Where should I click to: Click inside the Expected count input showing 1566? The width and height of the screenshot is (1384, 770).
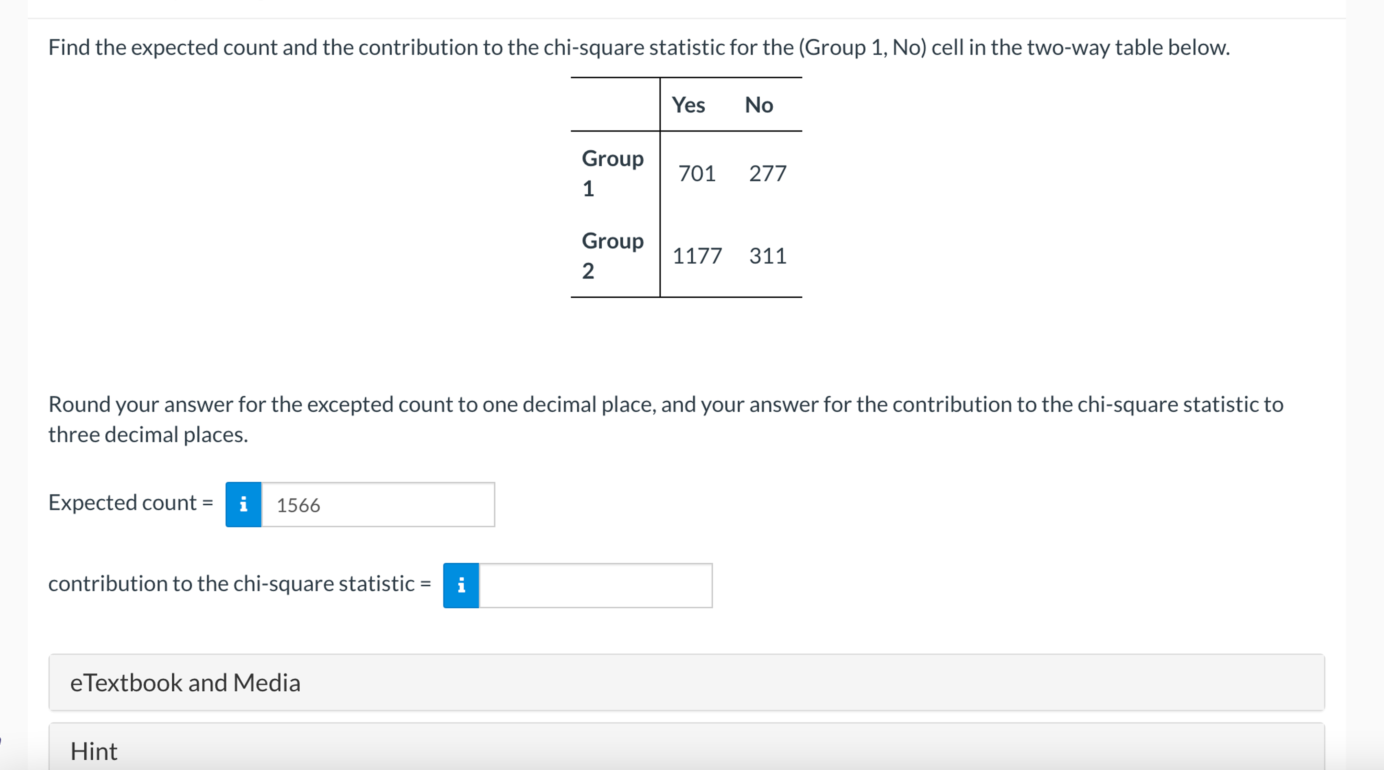point(376,505)
